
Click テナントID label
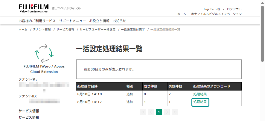(28, 96)
